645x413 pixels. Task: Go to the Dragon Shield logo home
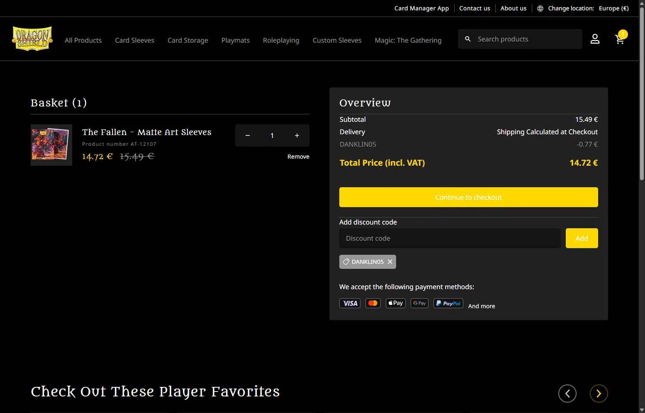coord(32,39)
